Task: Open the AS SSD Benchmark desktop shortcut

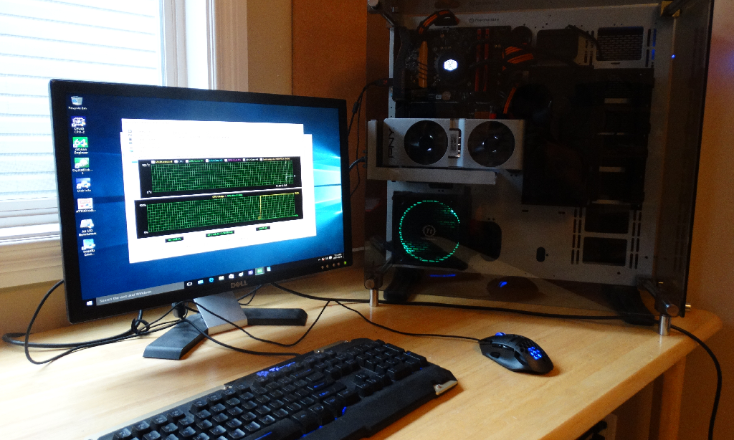Action: point(87,226)
